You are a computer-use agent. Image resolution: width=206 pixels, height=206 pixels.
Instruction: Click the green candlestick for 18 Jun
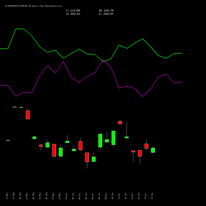(153, 150)
